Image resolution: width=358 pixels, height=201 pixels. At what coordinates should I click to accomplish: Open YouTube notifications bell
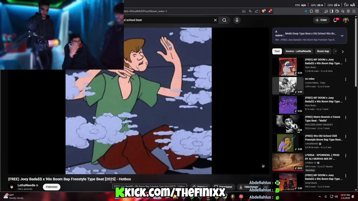coord(335,20)
